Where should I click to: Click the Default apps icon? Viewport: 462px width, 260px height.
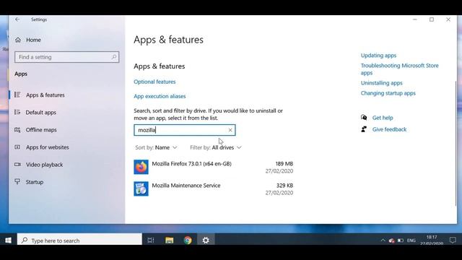(17, 112)
